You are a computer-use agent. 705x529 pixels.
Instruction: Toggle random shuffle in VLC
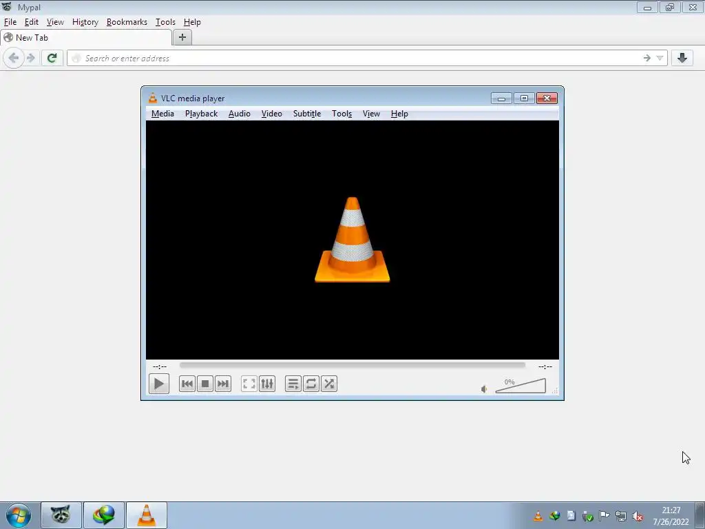(329, 384)
